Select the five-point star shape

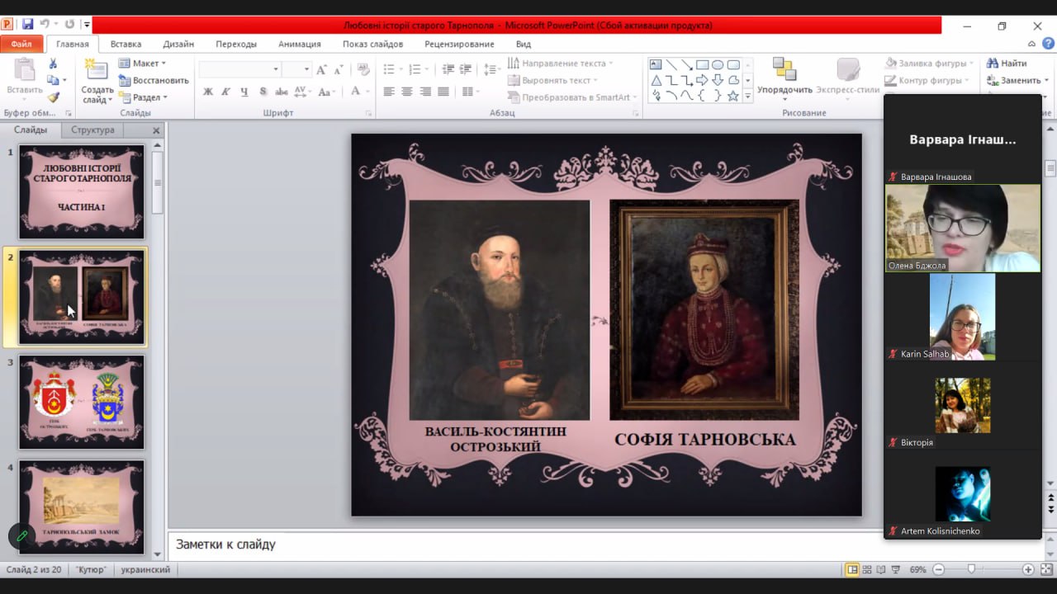click(733, 96)
